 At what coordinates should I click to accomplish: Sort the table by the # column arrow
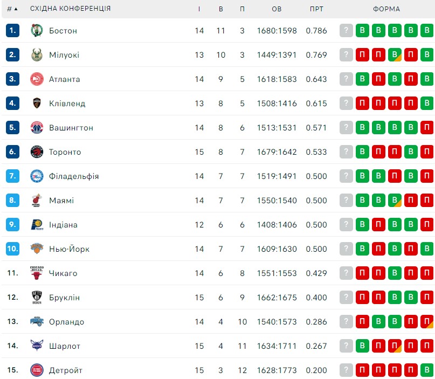[x=16, y=9]
